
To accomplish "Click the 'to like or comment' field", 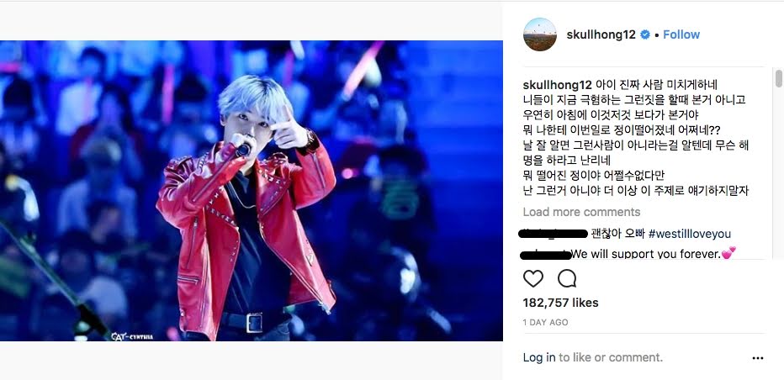I will (611, 357).
